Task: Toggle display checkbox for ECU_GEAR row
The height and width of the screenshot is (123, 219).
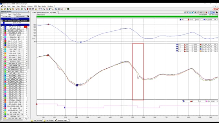Action: tap(1, 35)
